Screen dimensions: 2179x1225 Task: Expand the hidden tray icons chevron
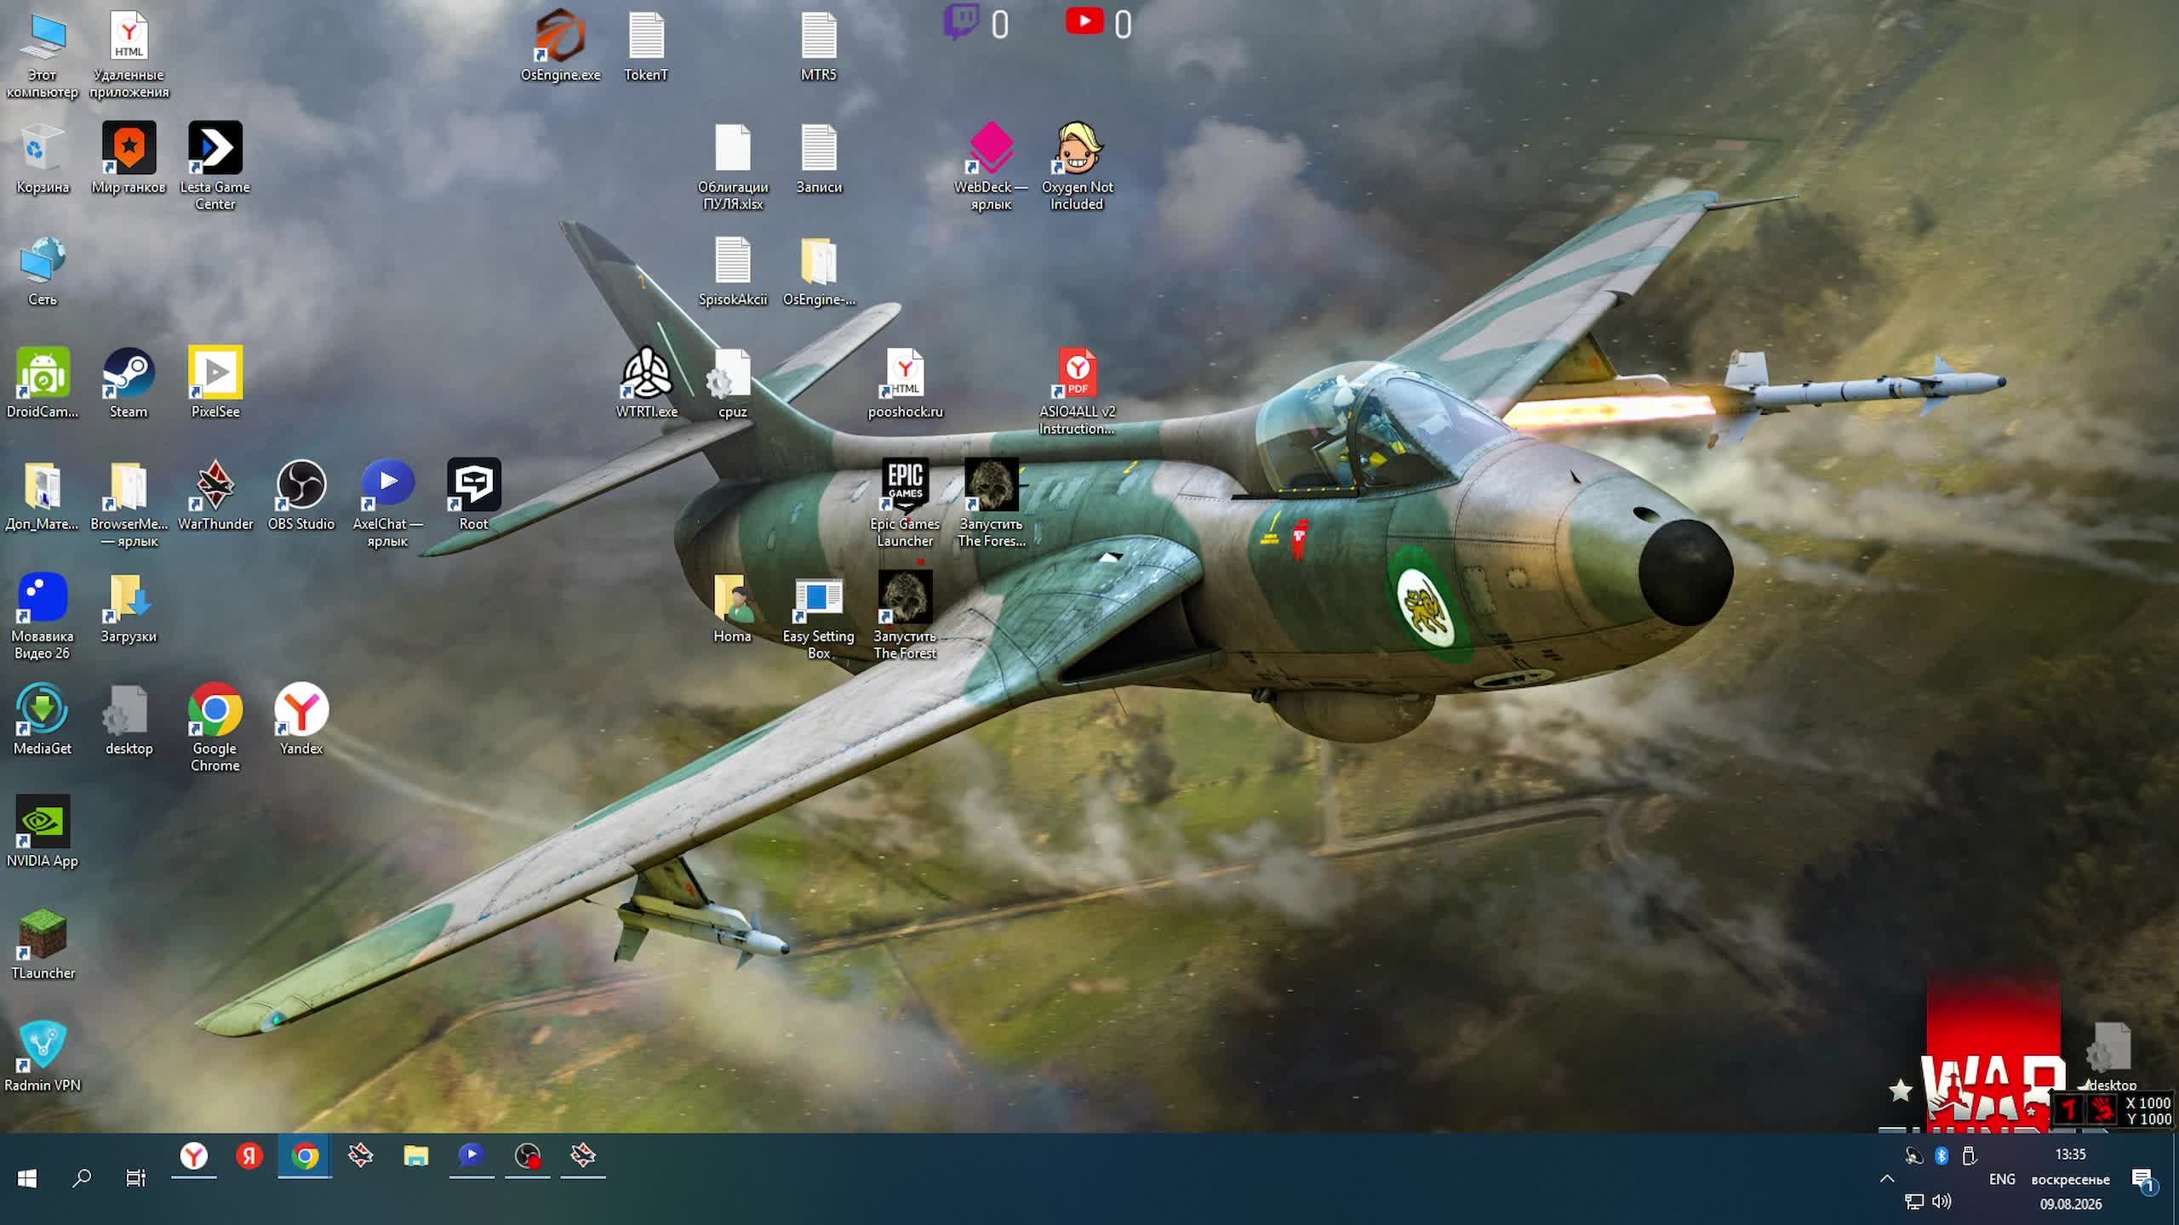click(1887, 1178)
